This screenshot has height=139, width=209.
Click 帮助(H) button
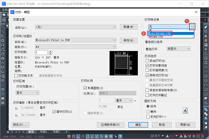pyautogui.click(x=185, y=125)
